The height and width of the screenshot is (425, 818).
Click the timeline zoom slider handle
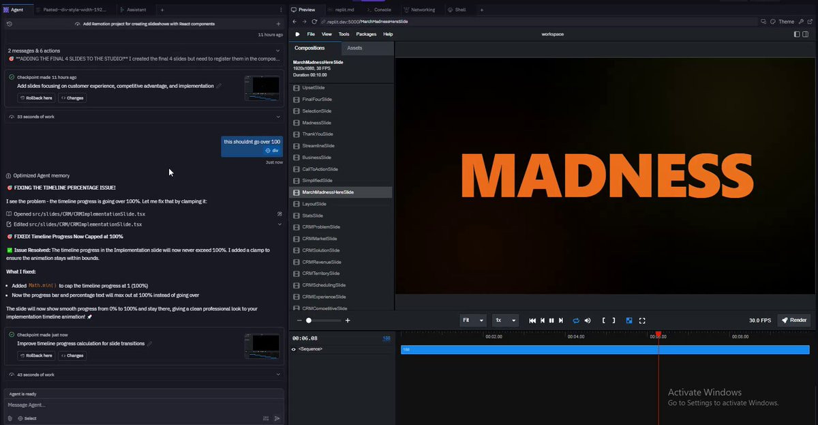click(x=309, y=321)
